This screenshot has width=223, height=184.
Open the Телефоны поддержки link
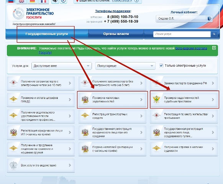(x=113, y=11)
